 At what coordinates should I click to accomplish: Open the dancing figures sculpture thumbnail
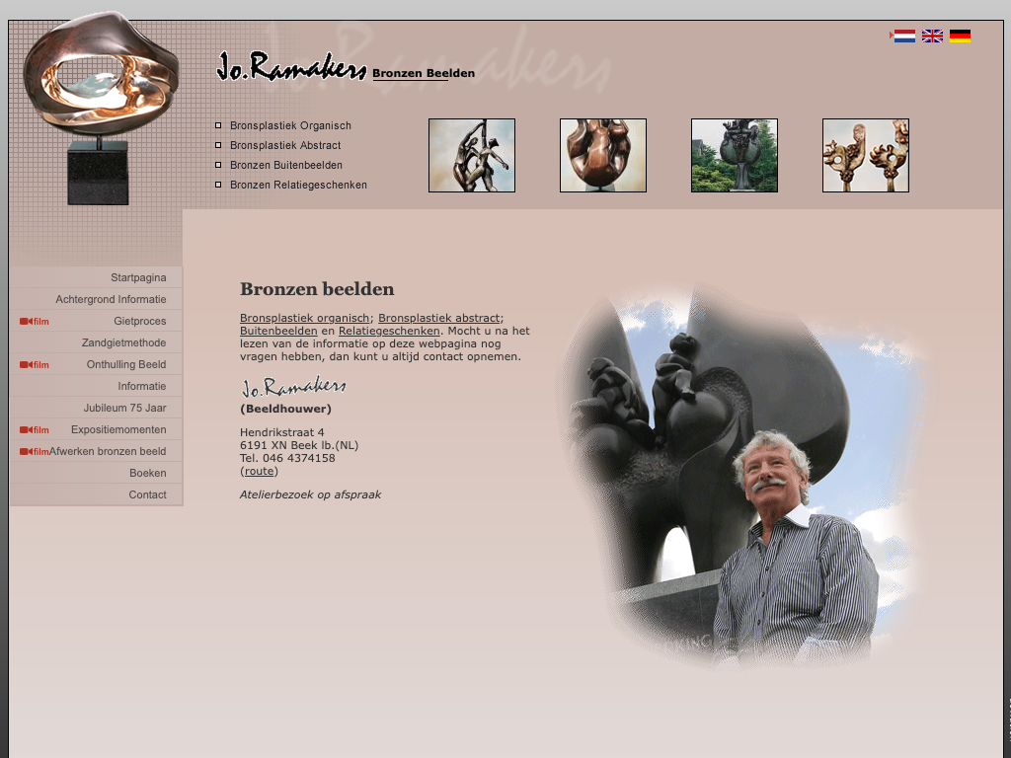click(471, 155)
